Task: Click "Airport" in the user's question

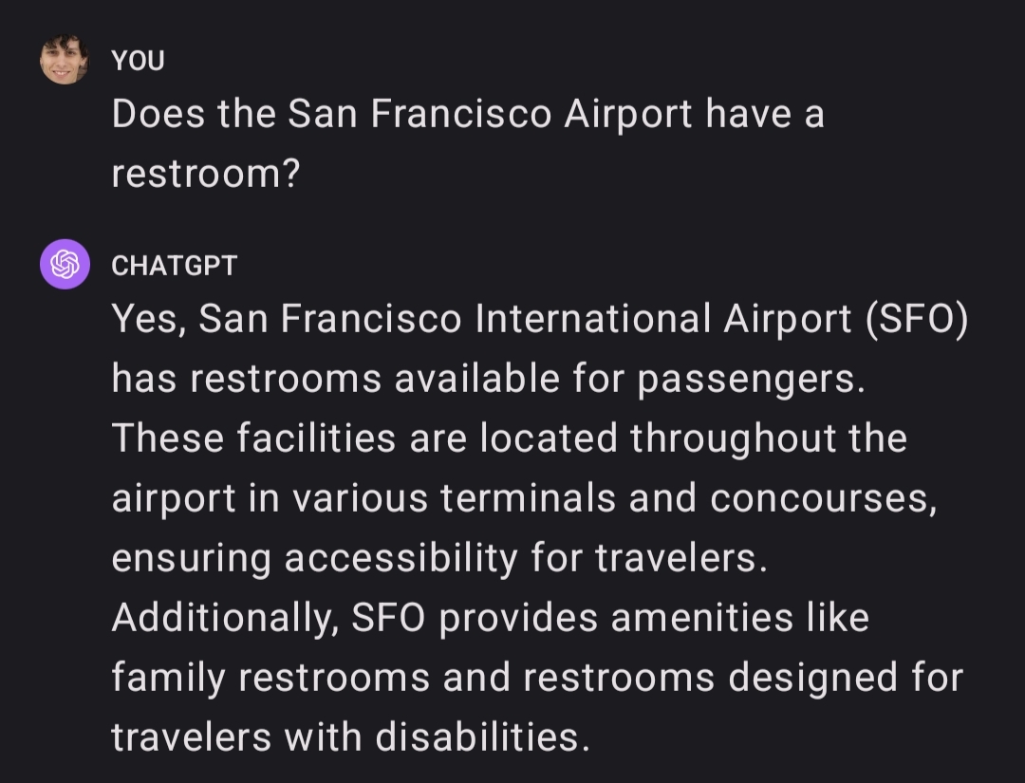Action: pos(628,115)
